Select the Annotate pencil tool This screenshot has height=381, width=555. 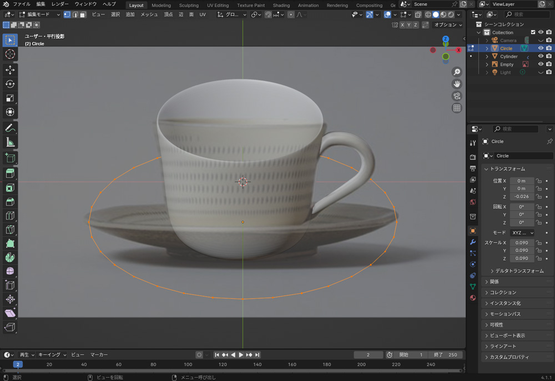click(10, 128)
